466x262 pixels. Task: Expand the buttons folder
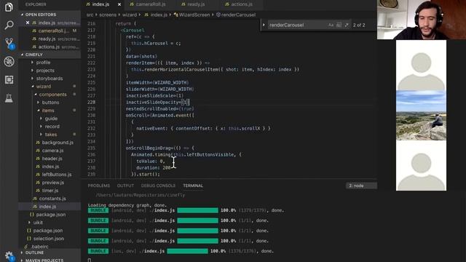point(50,103)
